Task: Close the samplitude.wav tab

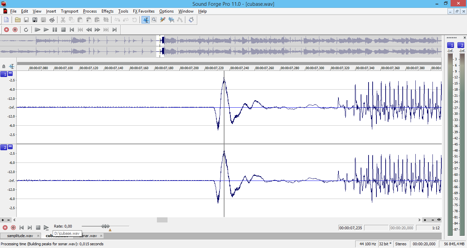Action: [x=38, y=236]
